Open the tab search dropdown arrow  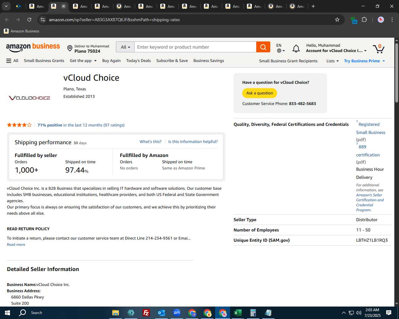[6, 6]
